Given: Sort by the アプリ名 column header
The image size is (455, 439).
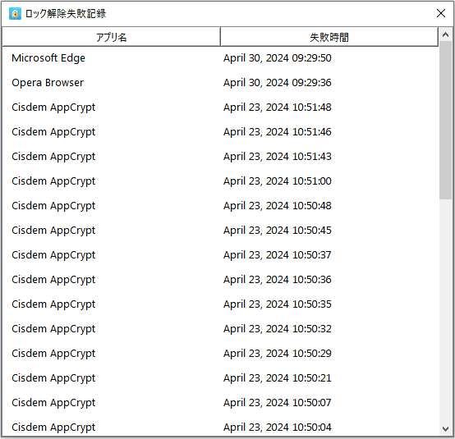Looking at the screenshot, I should (x=111, y=37).
